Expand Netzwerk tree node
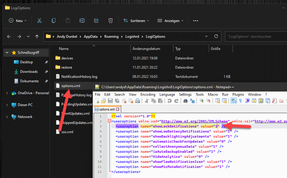The width and height of the screenshot is (287, 178). [x=7, y=117]
